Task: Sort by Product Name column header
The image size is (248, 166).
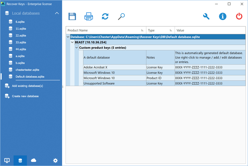Action: click(x=106, y=30)
